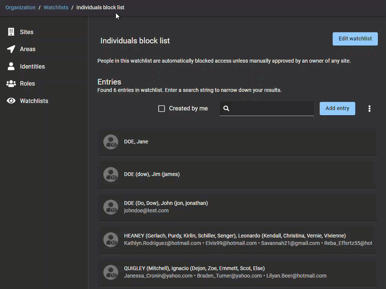Click the Sites building icon
The image size is (386, 289).
click(11, 32)
